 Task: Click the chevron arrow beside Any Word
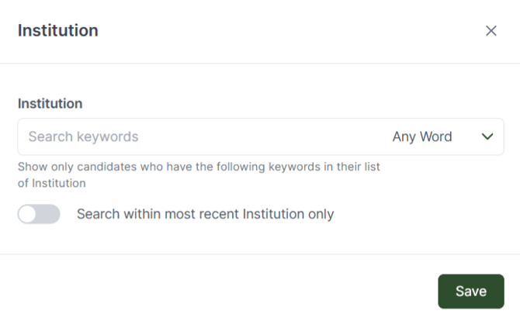pos(487,137)
